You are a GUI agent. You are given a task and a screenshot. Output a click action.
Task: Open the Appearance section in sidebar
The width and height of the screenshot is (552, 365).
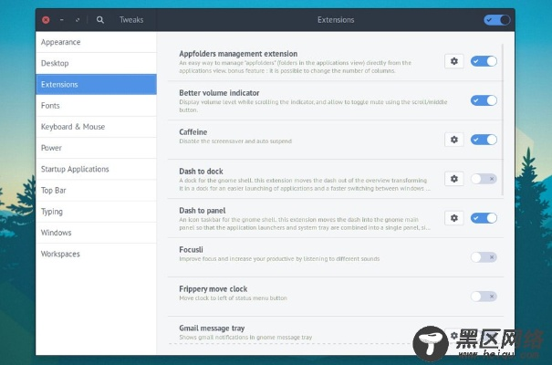click(x=96, y=42)
